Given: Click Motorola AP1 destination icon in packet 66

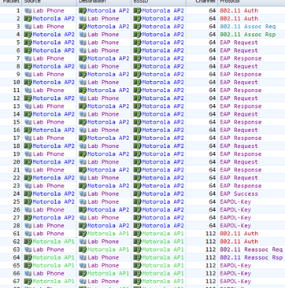Looking at the screenshot, I should (x=83, y=273).
